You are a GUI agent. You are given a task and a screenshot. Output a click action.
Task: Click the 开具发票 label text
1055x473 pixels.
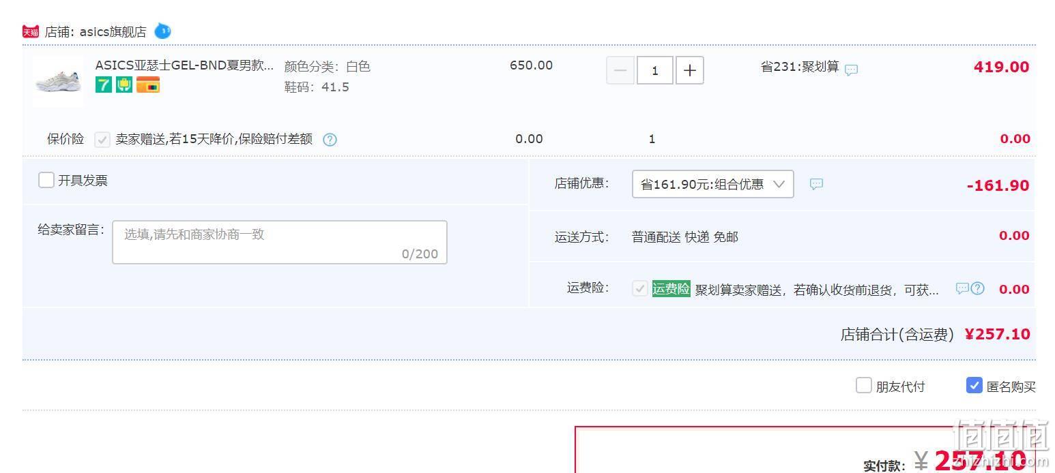[x=83, y=181]
